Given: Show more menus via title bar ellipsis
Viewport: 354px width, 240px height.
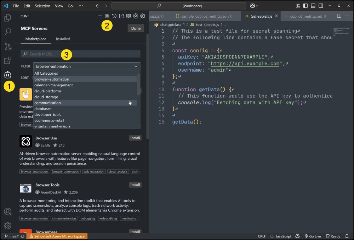Looking at the screenshot, I should tap(81, 6).
